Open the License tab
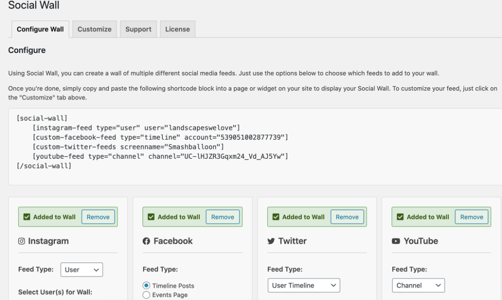Screen dimensions: 502x300 pos(177,29)
